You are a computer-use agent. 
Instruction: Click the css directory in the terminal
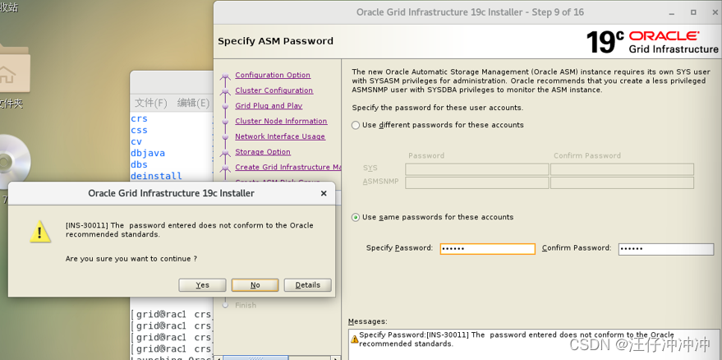click(139, 131)
